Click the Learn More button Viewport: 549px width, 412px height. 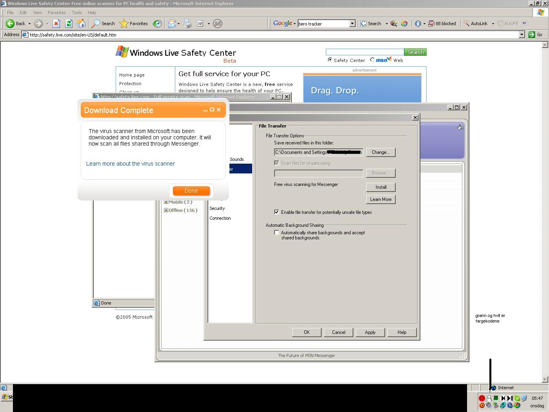(381, 199)
